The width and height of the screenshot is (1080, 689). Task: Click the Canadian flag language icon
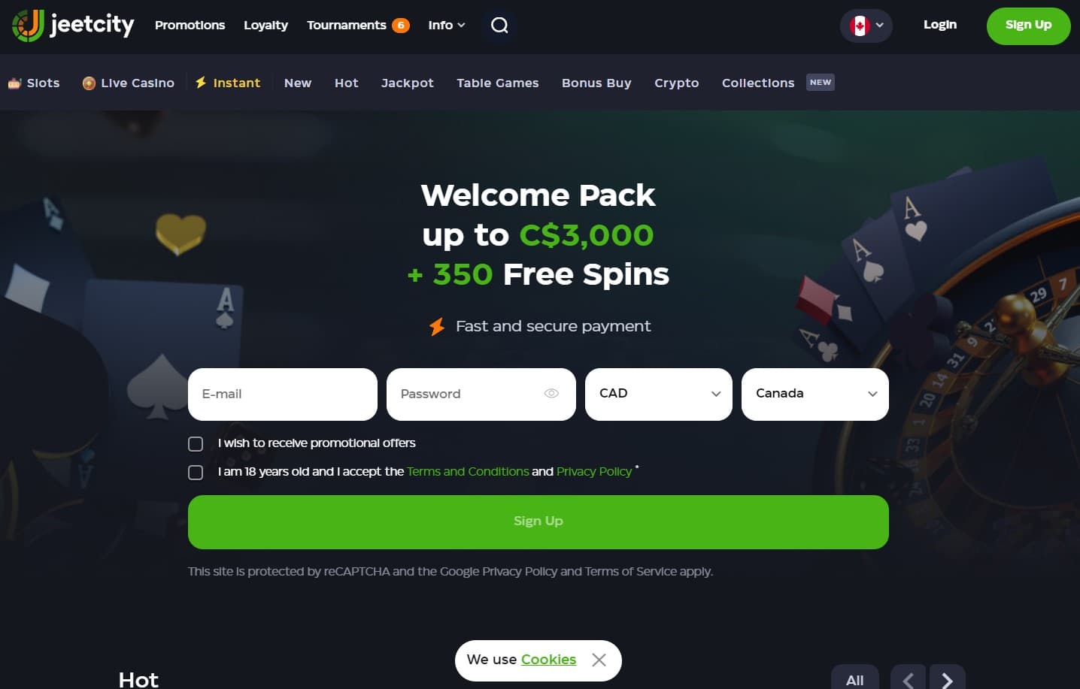[x=860, y=26]
